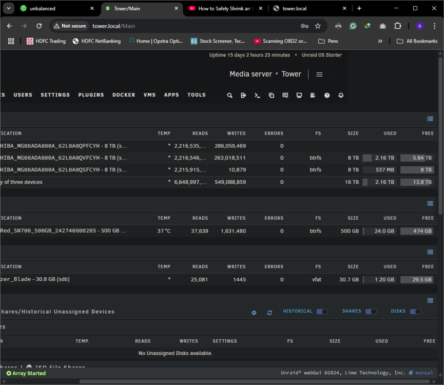
Task: Open the HDFC Trading bookmark
Action: pos(46,42)
